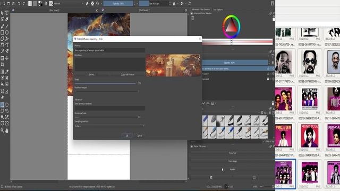Select the Reference Images pin tool
The height and width of the screenshot is (191, 340).
2,98
